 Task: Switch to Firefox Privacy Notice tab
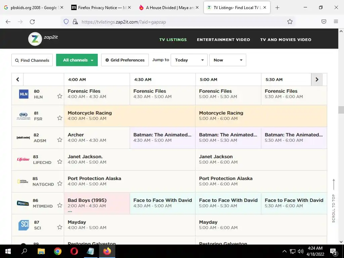click(100, 8)
